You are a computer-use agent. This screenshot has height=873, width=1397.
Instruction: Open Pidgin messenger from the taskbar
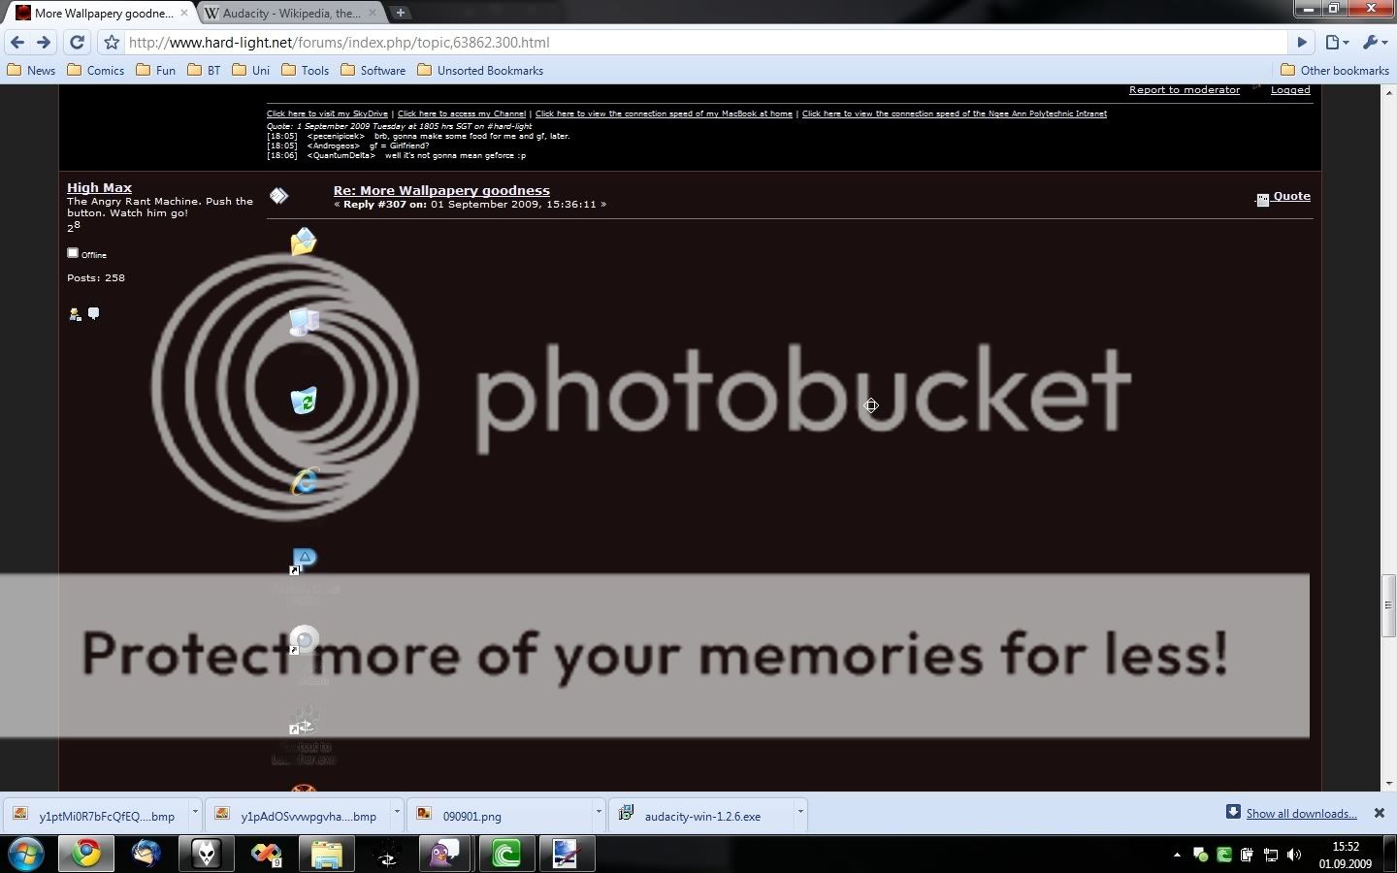pyautogui.click(x=445, y=854)
